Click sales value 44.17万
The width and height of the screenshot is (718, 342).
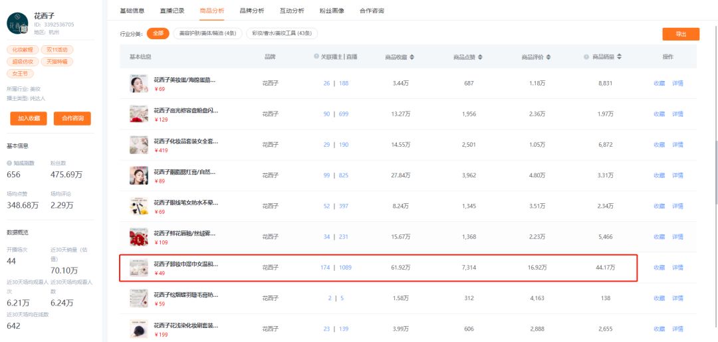coord(606,268)
